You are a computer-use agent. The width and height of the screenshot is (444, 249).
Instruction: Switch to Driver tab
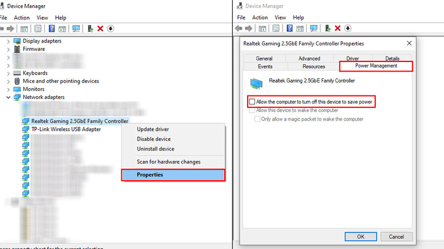coord(352,59)
